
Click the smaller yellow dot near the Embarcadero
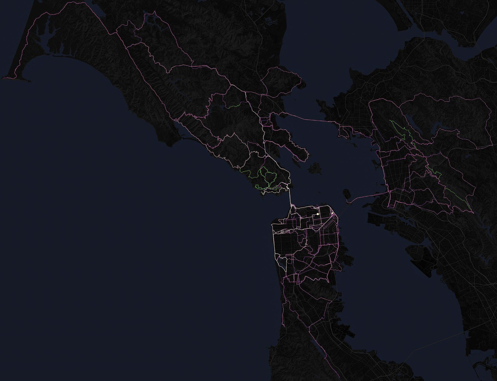[x=332, y=213]
